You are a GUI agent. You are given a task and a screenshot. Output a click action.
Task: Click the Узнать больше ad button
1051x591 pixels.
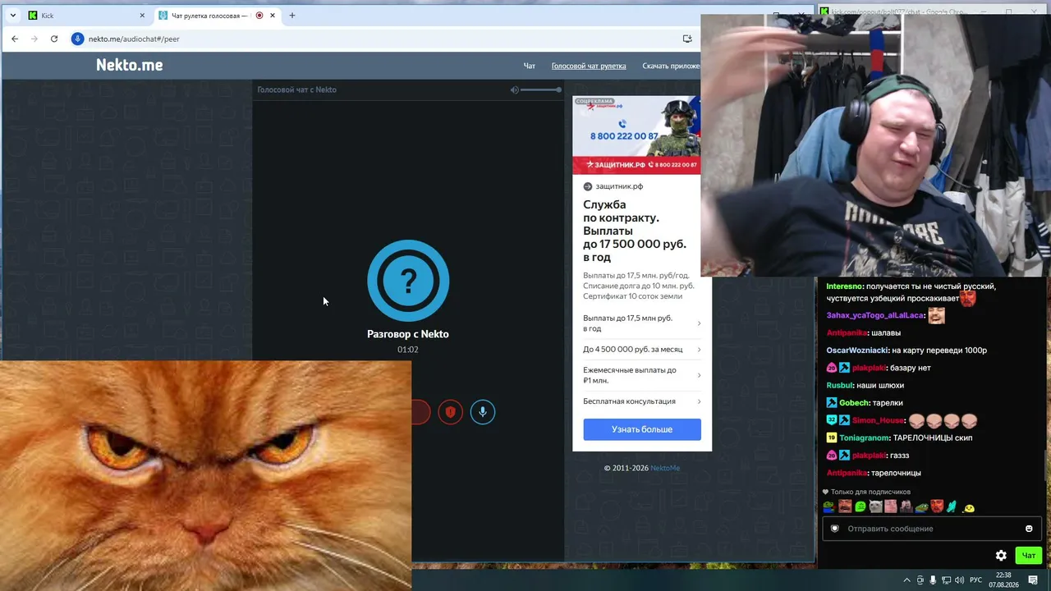[x=642, y=429]
